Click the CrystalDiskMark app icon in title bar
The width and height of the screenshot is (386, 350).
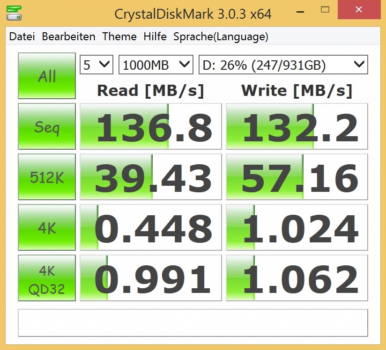[x=14, y=13]
